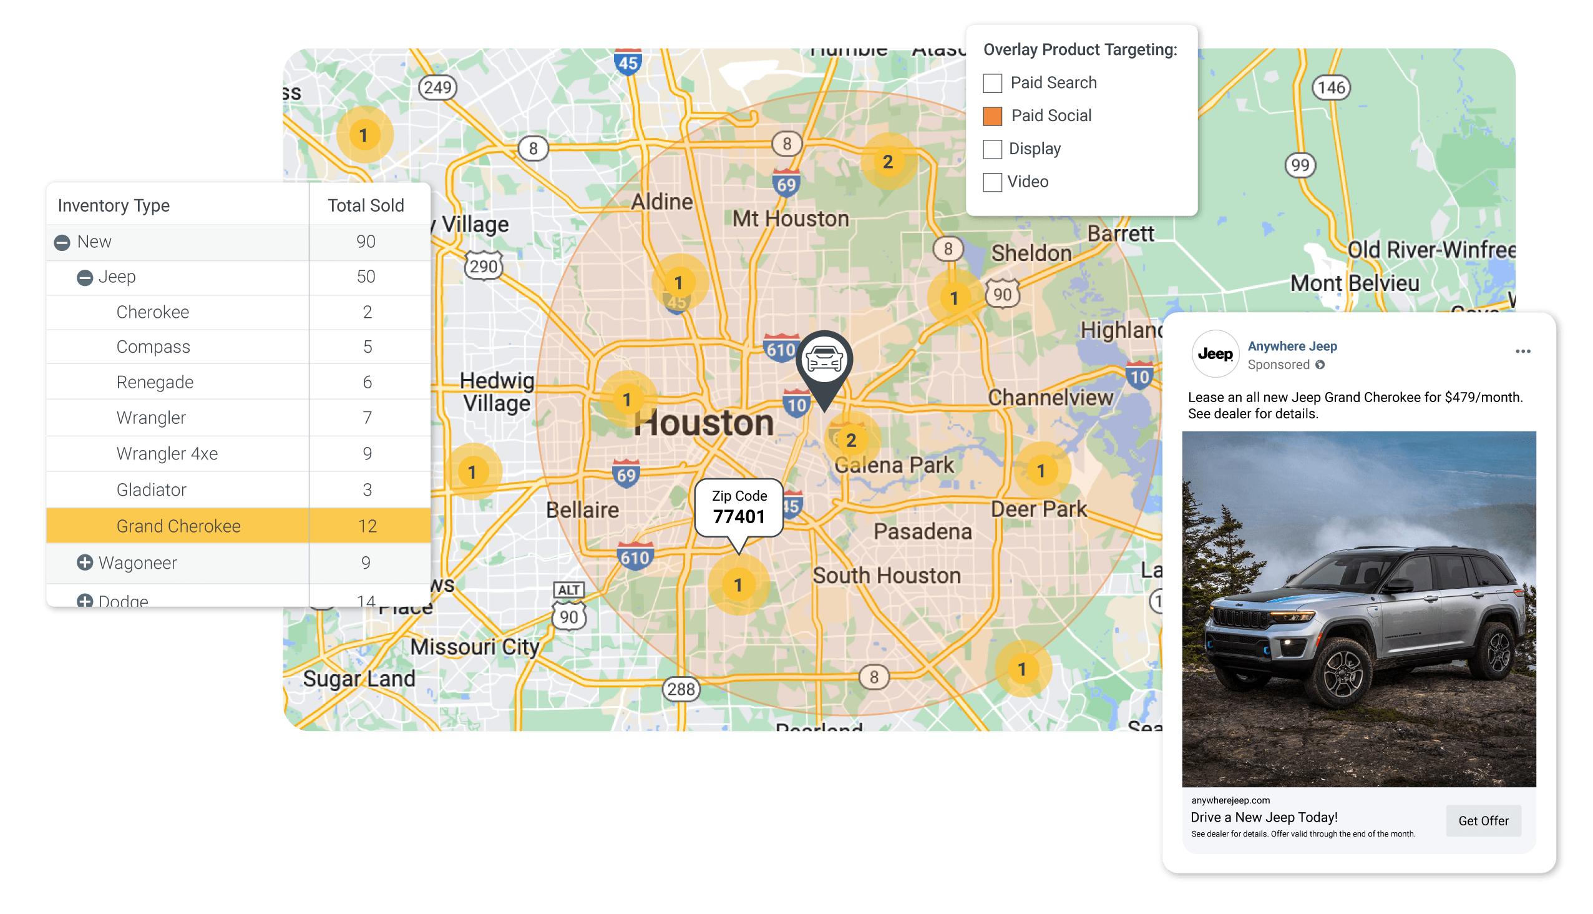The image size is (1593, 914).
Task: Click the marker 1 near Deer Park
Action: (x=1041, y=470)
